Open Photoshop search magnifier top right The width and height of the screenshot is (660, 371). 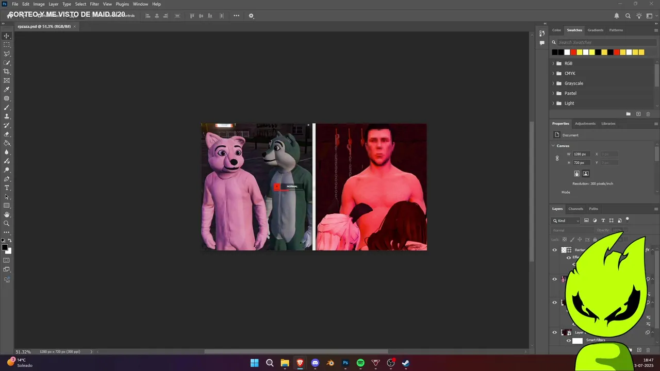(628, 16)
